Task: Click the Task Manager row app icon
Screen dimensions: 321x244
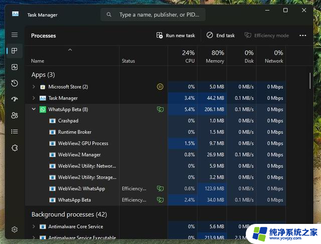Action: (43, 98)
